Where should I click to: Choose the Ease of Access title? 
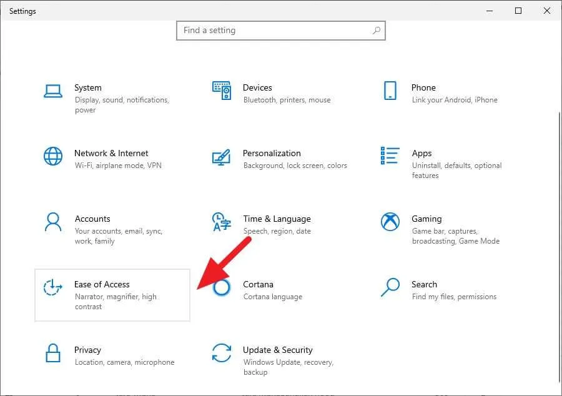click(102, 284)
